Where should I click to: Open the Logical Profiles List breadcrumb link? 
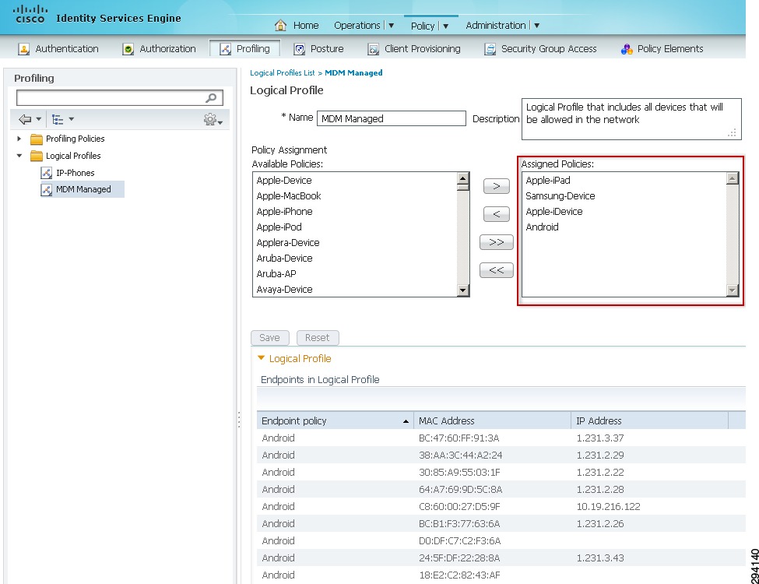[x=283, y=72]
